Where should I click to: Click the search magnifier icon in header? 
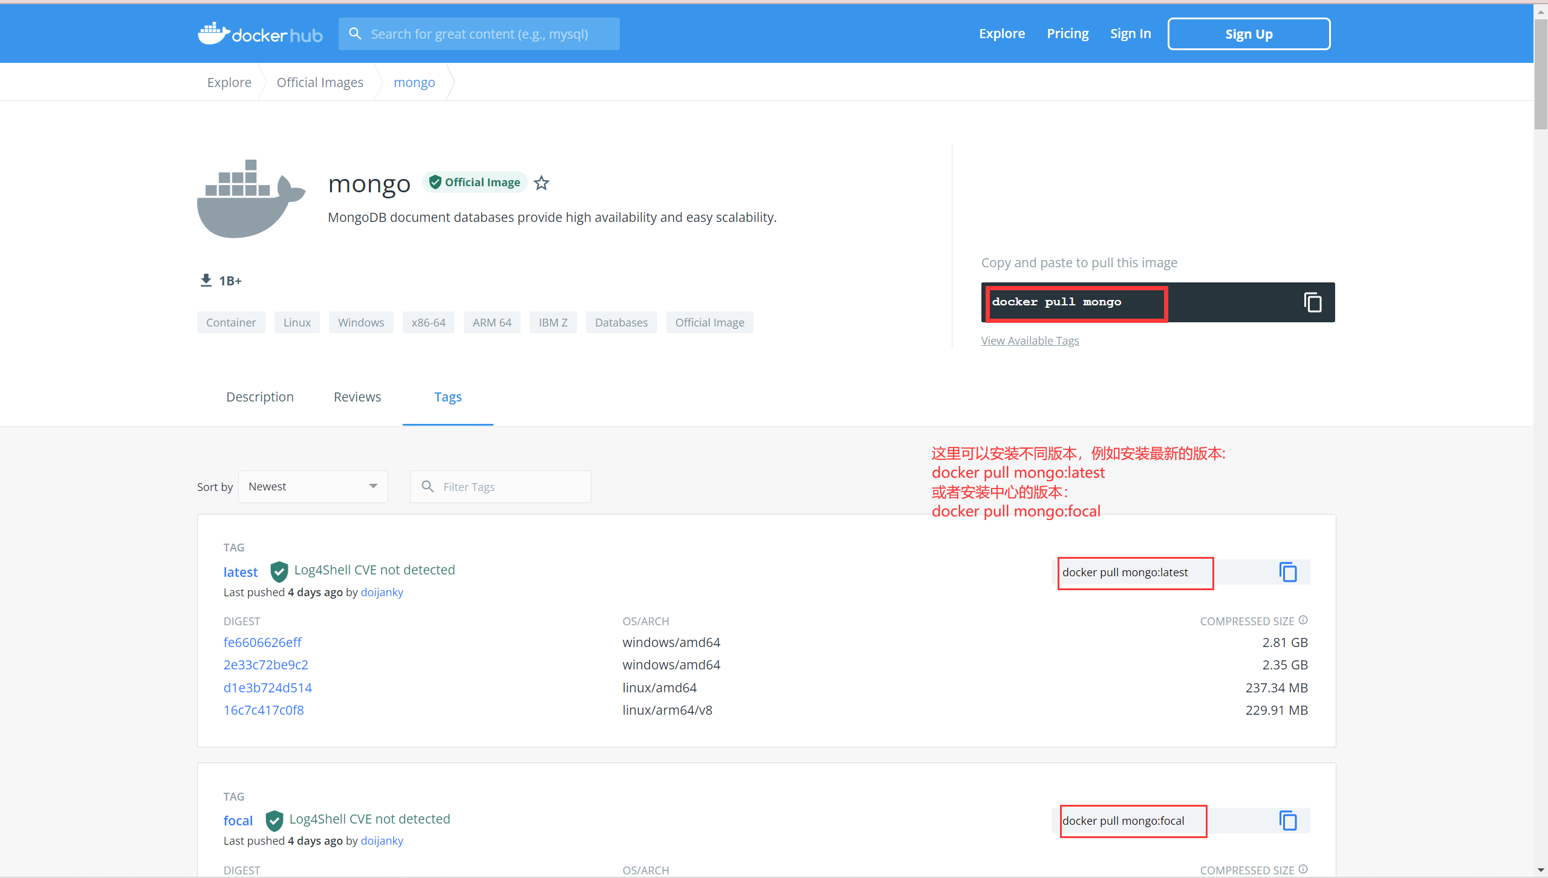click(x=356, y=34)
